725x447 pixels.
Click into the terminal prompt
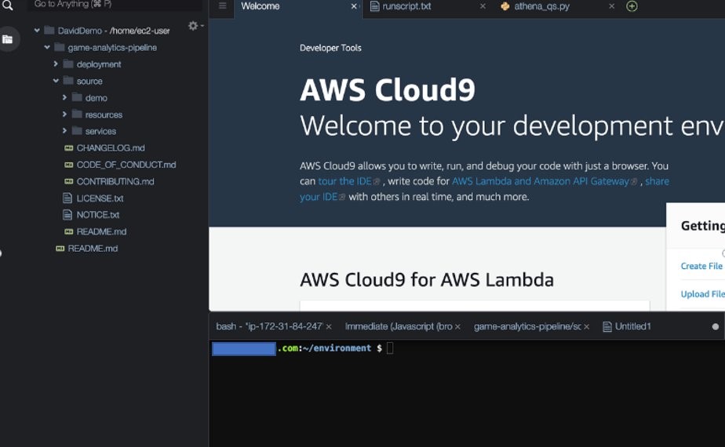[390, 348]
